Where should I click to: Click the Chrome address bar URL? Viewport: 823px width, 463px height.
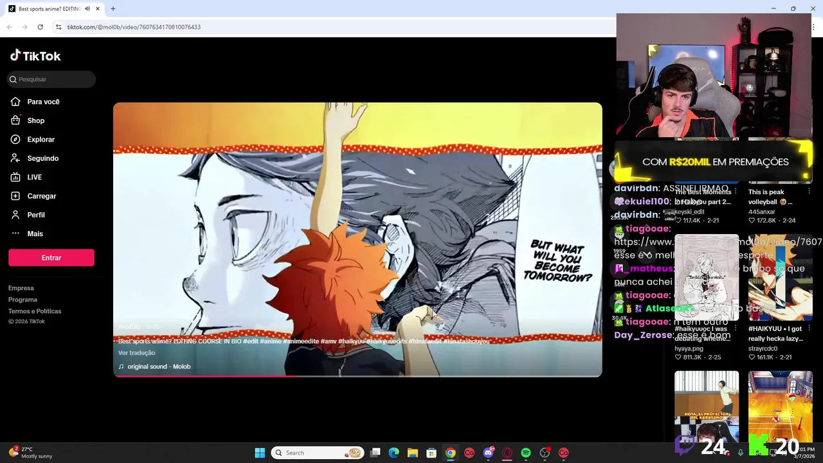click(134, 27)
